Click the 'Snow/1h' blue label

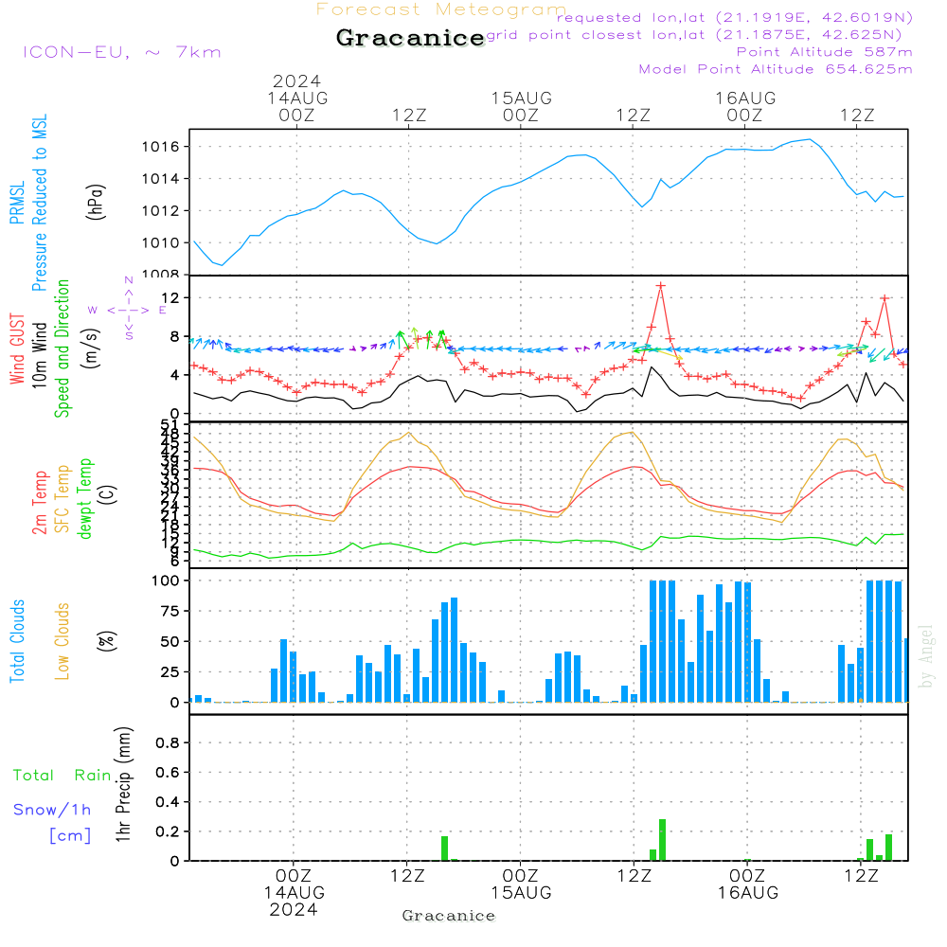click(x=52, y=810)
